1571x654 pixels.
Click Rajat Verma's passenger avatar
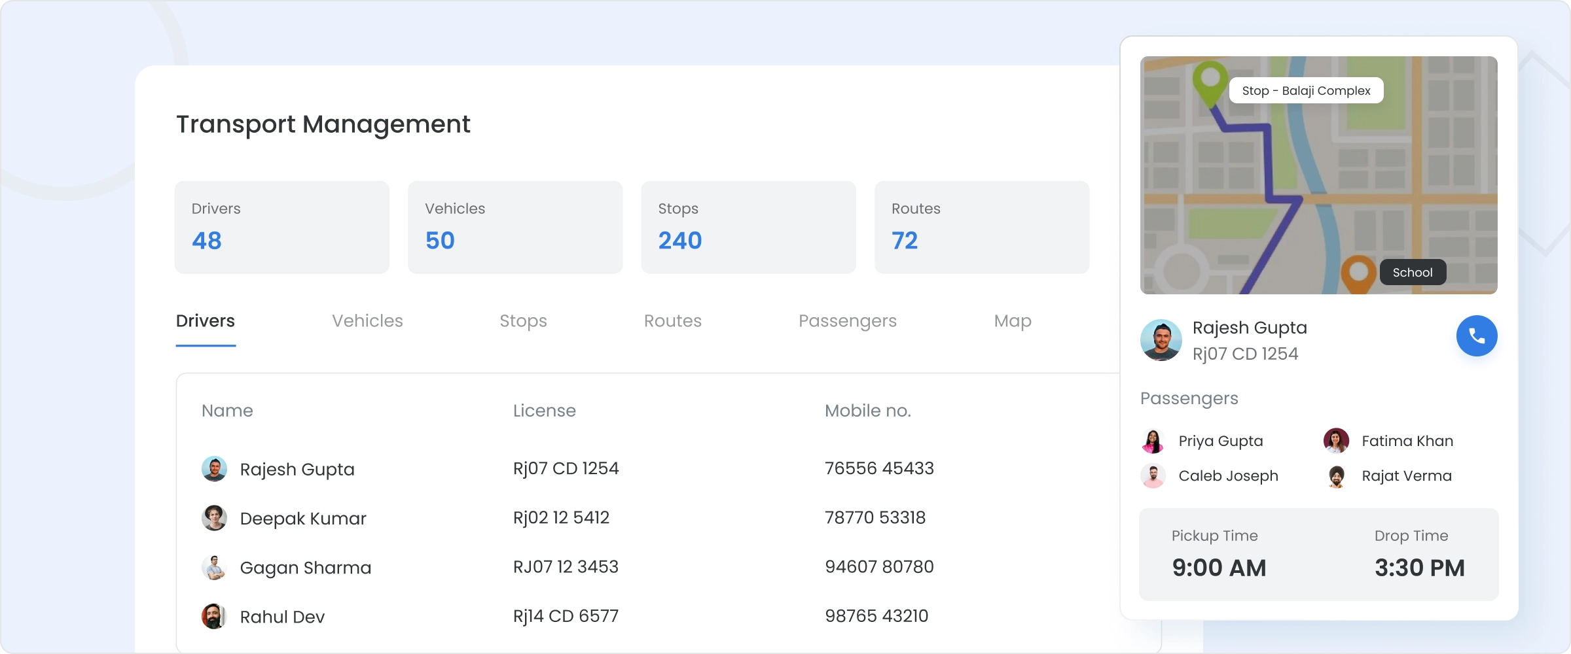pyautogui.click(x=1337, y=475)
